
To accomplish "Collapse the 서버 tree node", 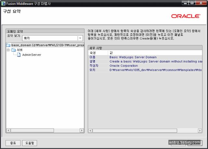I will coord(8,50).
